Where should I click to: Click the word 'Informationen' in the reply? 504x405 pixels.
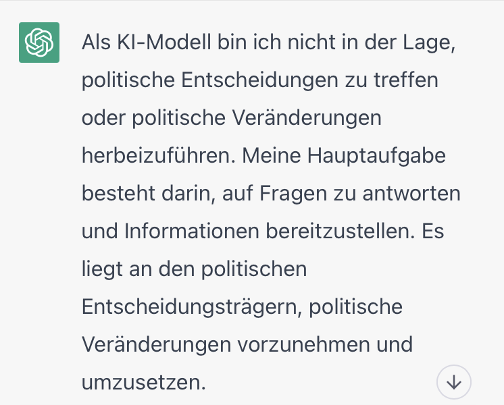(x=192, y=232)
